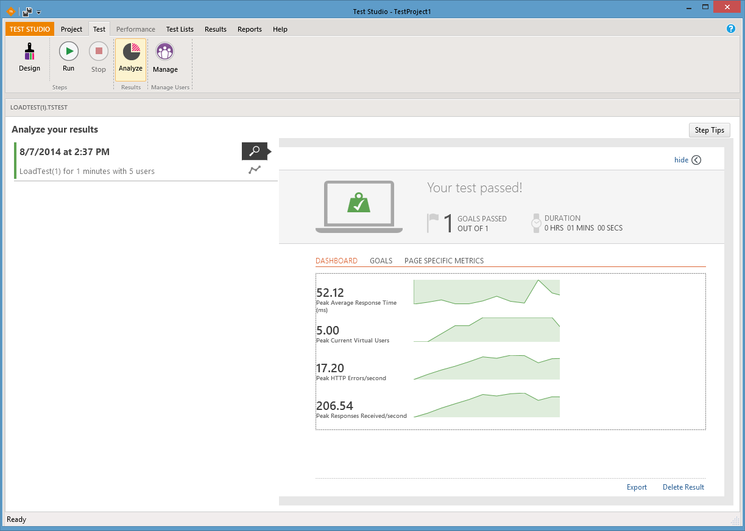The height and width of the screenshot is (531, 745).
Task: Click the Step Tips button
Action: [710, 130]
